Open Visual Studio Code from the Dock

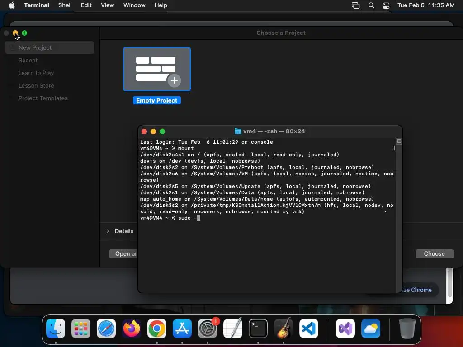pyautogui.click(x=309, y=328)
